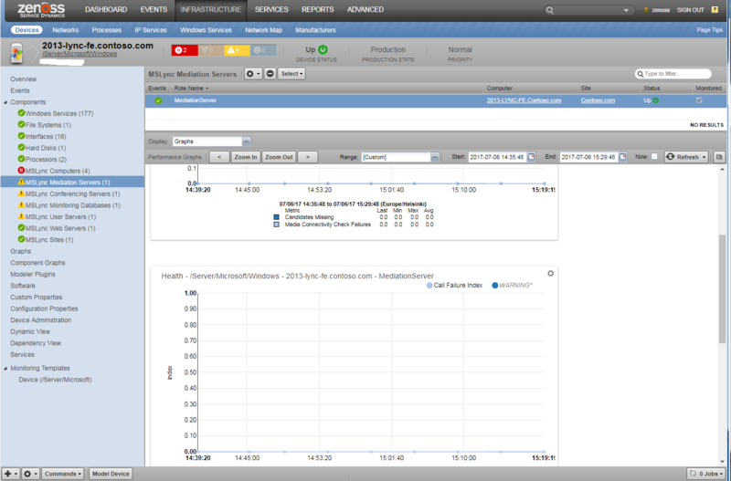Click the previous time range arrow button
Image resolution: width=731 pixels, height=481 pixels.
219,157
